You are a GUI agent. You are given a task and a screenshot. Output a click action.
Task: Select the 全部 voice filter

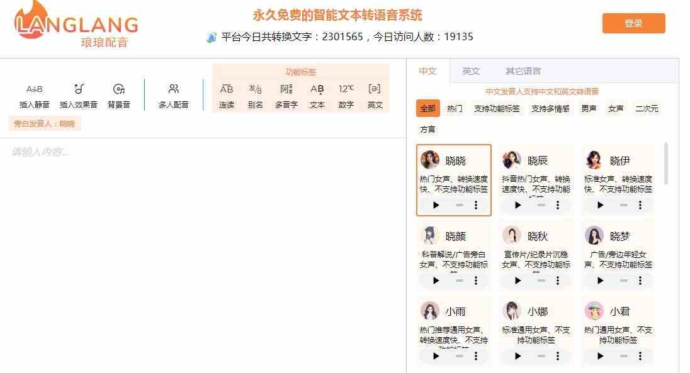click(x=427, y=108)
